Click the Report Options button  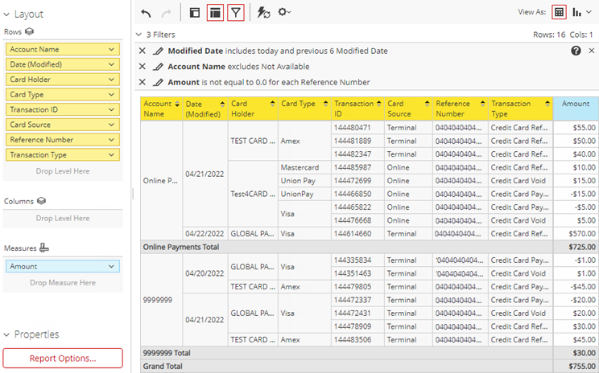tap(63, 358)
